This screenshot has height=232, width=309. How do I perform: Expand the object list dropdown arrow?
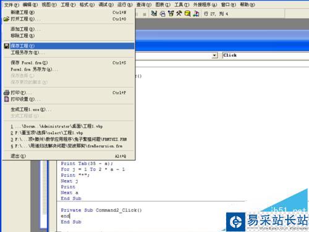tap(214, 55)
